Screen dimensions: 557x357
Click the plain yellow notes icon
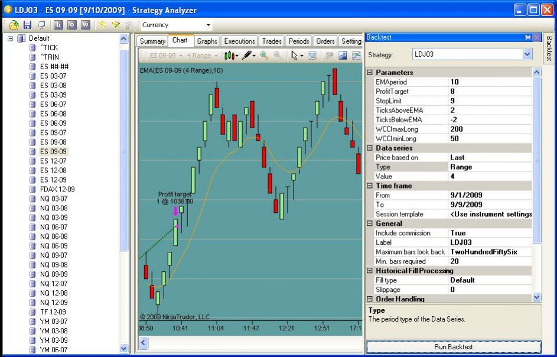[102, 25]
